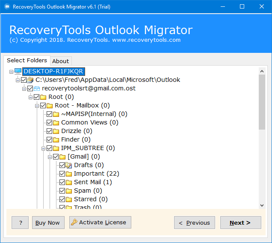
Task: Collapse the recoverytoolsrt@gmail.com.ost node
Action: [x=24, y=89]
